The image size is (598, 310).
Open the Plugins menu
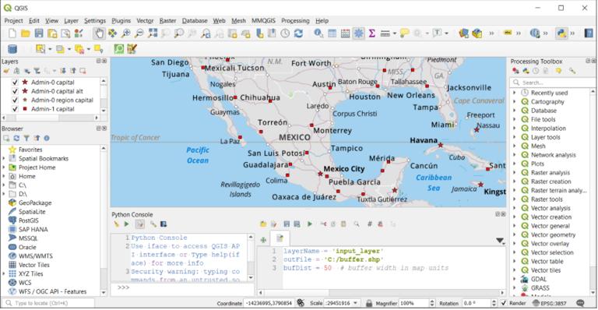pyautogui.click(x=121, y=20)
